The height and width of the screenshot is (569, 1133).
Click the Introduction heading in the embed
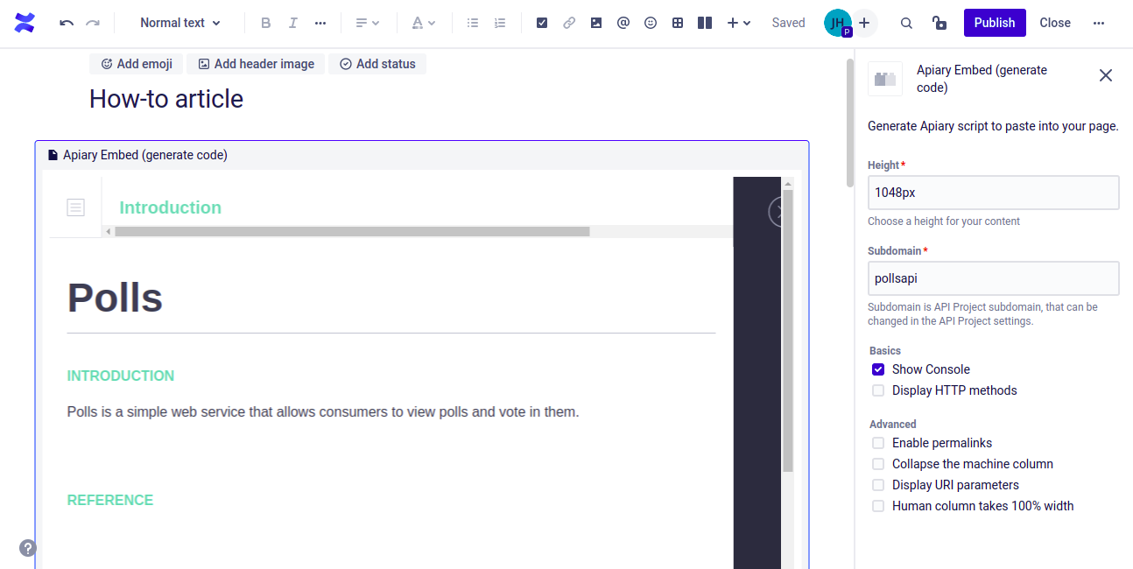click(171, 207)
